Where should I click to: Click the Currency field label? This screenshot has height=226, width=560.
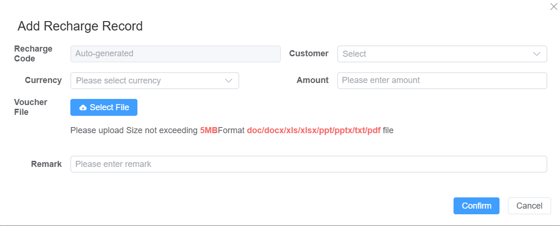(43, 80)
